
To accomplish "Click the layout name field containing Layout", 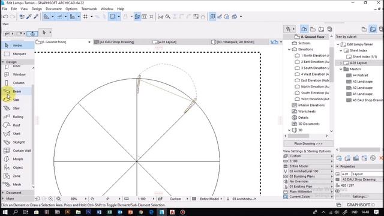I will pyautogui.click(x=368, y=174).
